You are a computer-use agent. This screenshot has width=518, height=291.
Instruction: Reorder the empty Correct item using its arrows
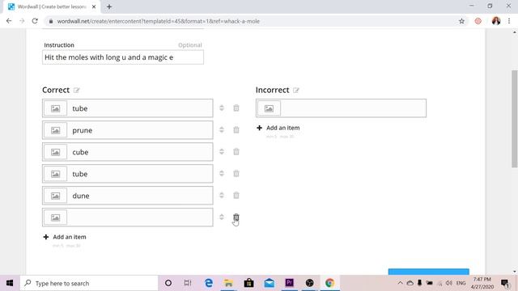tap(222, 217)
